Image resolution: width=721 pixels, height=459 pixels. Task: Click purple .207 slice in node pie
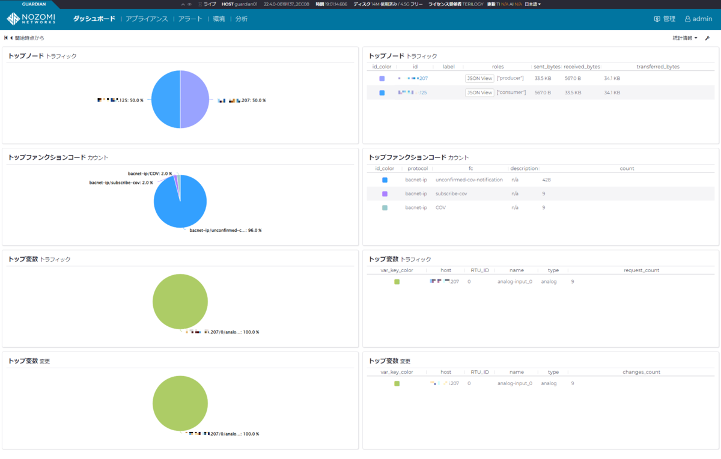click(195, 99)
